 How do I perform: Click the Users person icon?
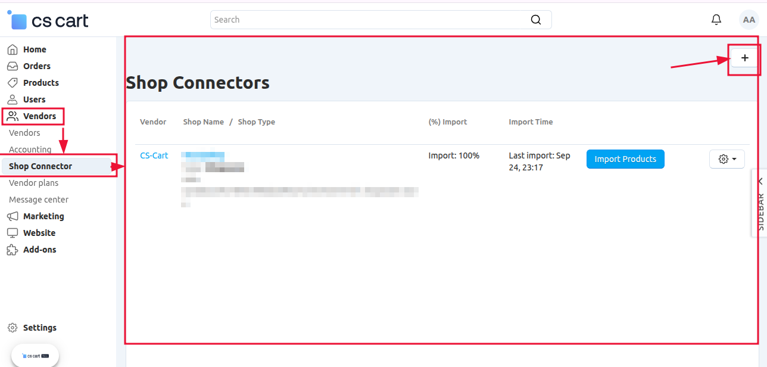pos(13,99)
